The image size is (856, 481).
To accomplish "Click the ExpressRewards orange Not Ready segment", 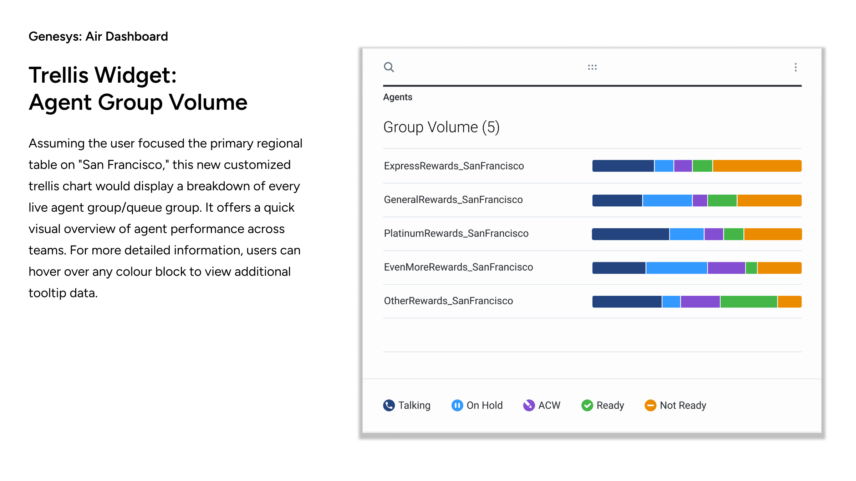I will (x=757, y=166).
